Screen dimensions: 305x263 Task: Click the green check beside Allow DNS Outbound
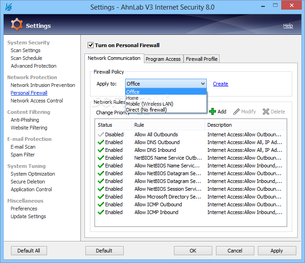click(x=101, y=142)
